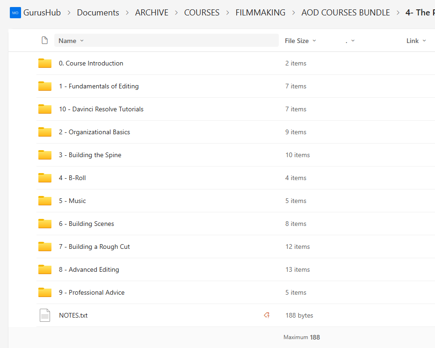Click the folder icon for B-Roll
The image size is (435, 348).
pos(45,178)
